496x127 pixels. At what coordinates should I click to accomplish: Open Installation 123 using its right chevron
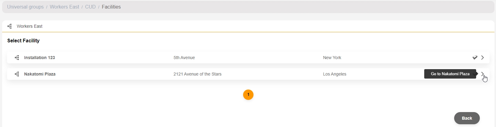(483, 58)
